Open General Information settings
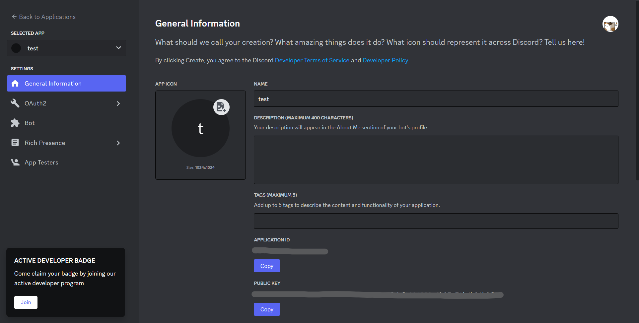This screenshot has width=639, height=323. (66, 84)
